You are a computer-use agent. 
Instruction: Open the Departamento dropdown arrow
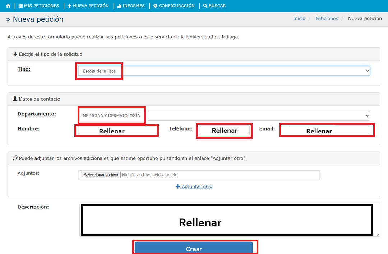pyautogui.click(x=367, y=115)
